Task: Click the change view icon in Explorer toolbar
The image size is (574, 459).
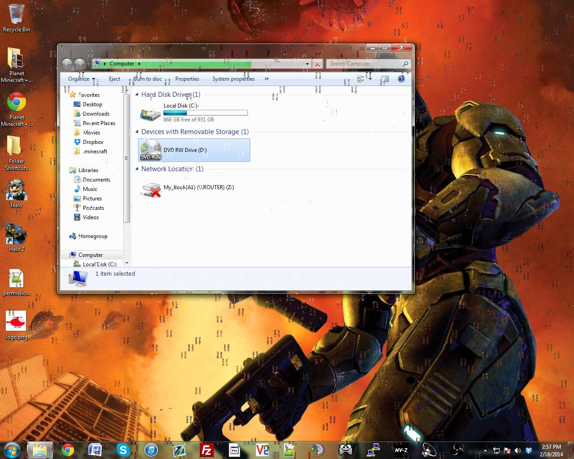Action: [361, 79]
